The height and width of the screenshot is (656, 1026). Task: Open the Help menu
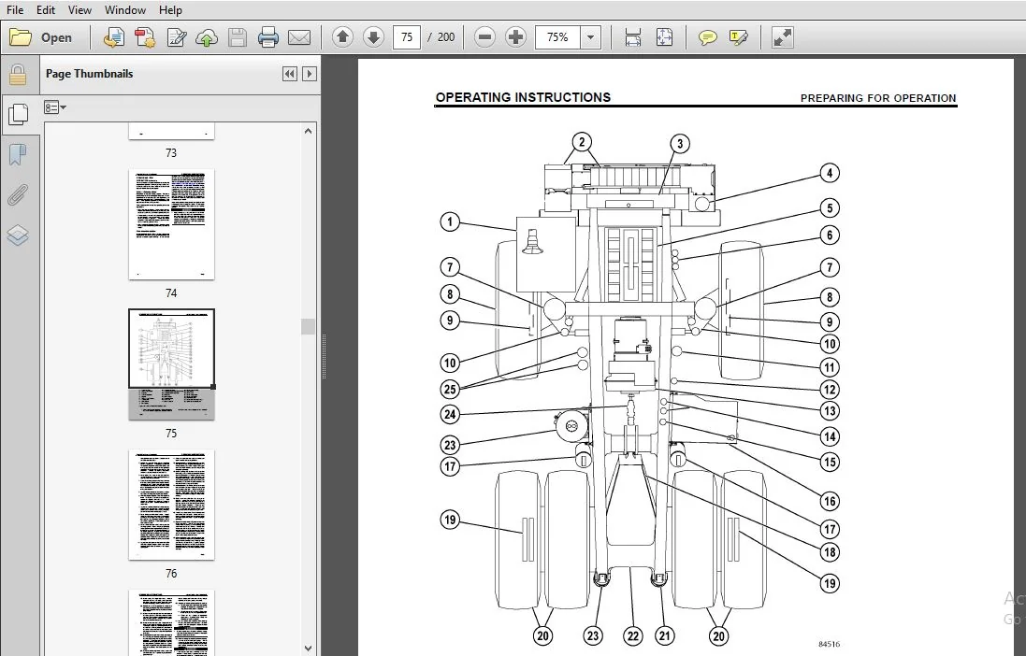(170, 9)
